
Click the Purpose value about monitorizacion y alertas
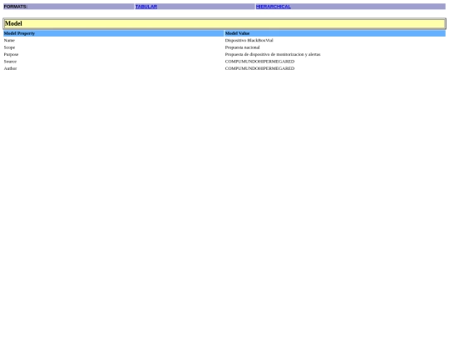(x=273, y=54)
